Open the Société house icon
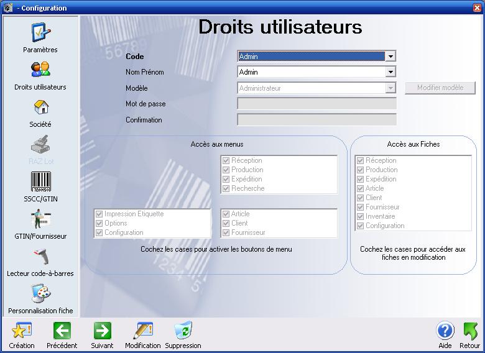The width and height of the screenshot is (485, 353). (41, 107)
